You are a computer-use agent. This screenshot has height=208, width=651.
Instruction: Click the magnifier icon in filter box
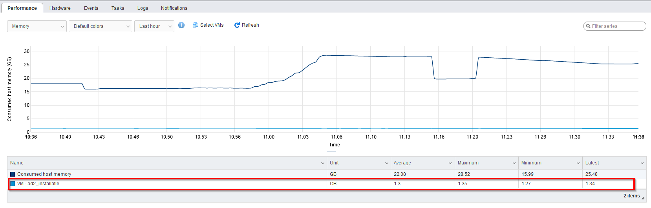click(588, 26)
